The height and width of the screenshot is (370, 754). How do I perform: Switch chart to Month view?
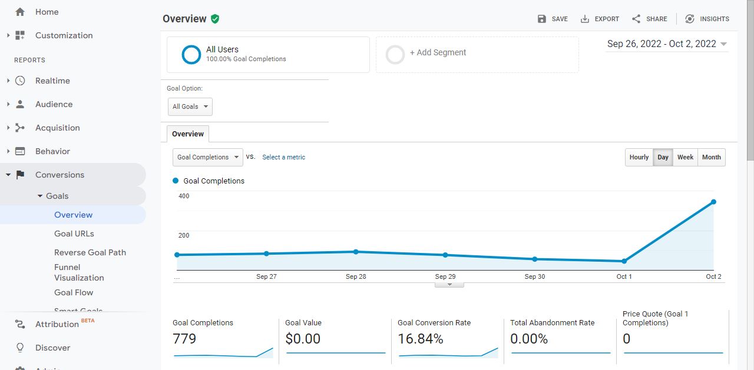point(712,157)
